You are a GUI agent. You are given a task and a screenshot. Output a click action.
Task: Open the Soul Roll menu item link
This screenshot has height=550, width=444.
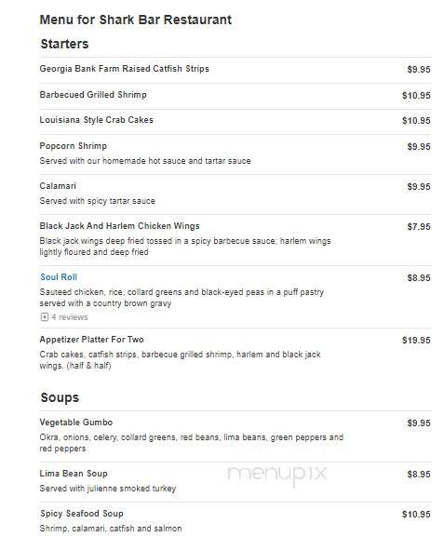(59, 277)
